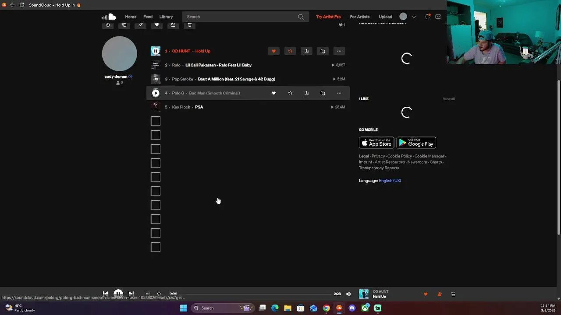The image size is (561, 315).
Task: Refresh the browser page
Action: pyautogui.click(x=21, y=5)
